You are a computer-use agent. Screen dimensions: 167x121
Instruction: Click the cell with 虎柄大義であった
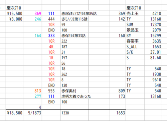[74, 96]
